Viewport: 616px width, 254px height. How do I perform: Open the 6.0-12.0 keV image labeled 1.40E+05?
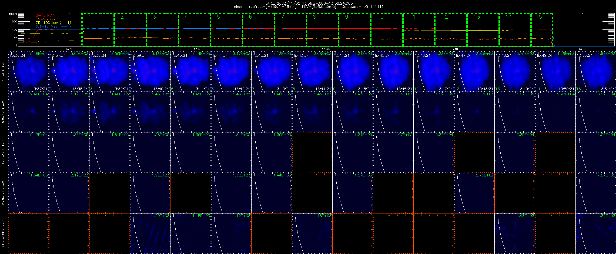pos(110,112)
